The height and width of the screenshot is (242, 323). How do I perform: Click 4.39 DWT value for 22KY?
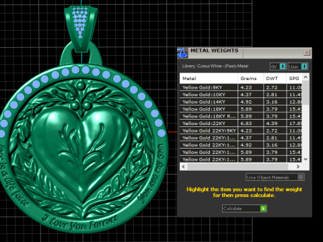click(x=272, y=124)
